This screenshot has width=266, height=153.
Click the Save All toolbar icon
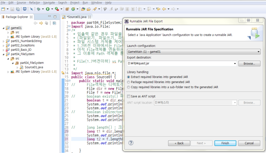click(18, 9)
